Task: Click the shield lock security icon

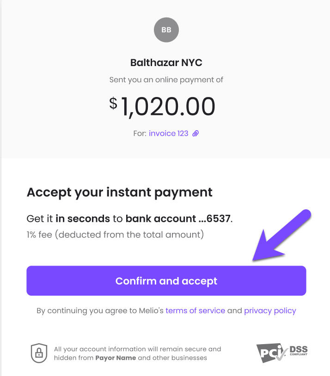Action: coord(39,353)
